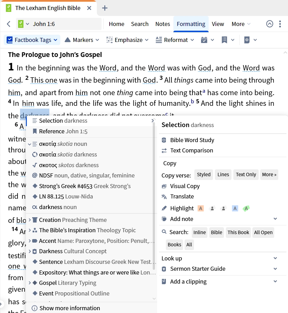Click the Show more information info icon

point(34,308)
